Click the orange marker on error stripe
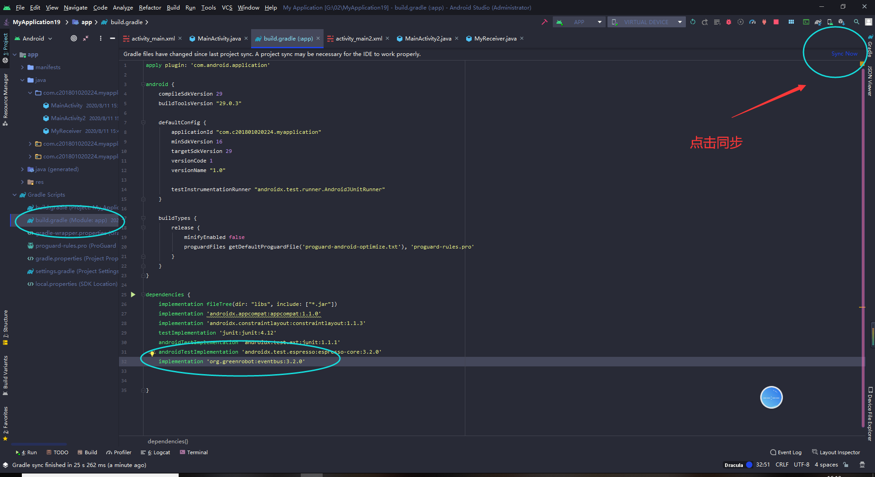Screen dimensions: 875x477 (862, 307)
